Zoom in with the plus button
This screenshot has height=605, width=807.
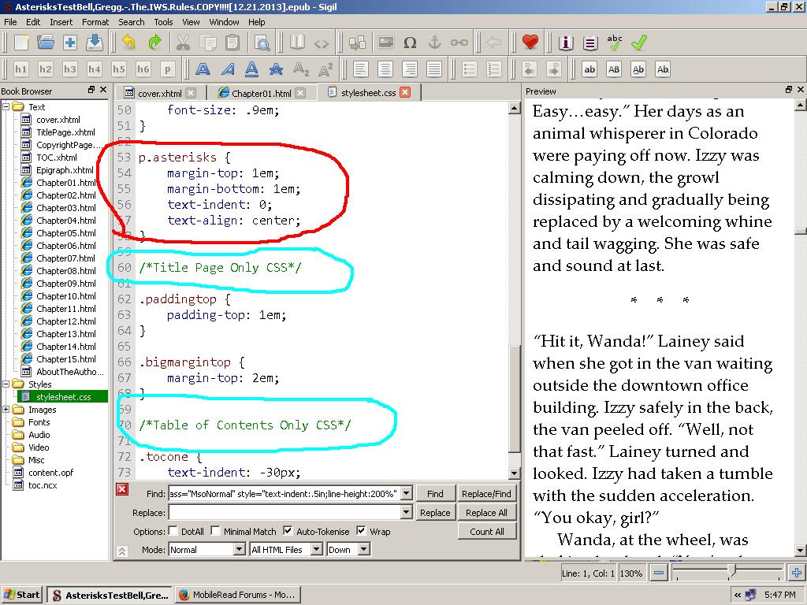[796, 573]
